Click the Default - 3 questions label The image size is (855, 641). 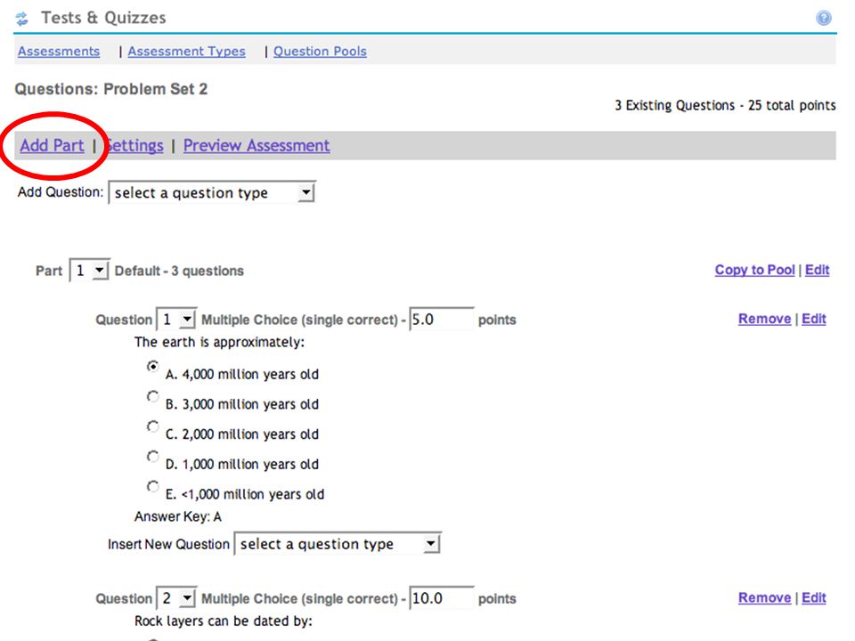[179, 271]
